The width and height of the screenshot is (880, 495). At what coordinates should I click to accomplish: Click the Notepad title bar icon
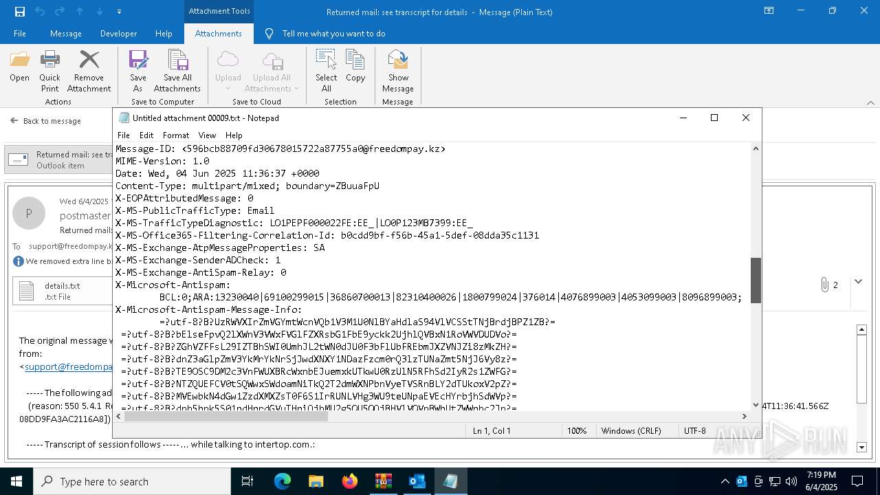[124, 118]
